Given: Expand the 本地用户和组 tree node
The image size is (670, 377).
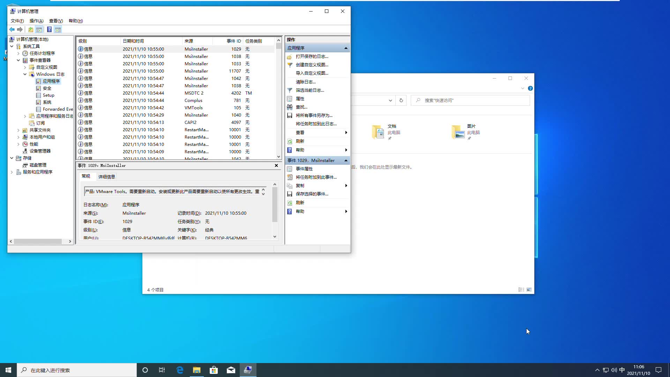Looking at the screenshot, I should pos(18,137).
